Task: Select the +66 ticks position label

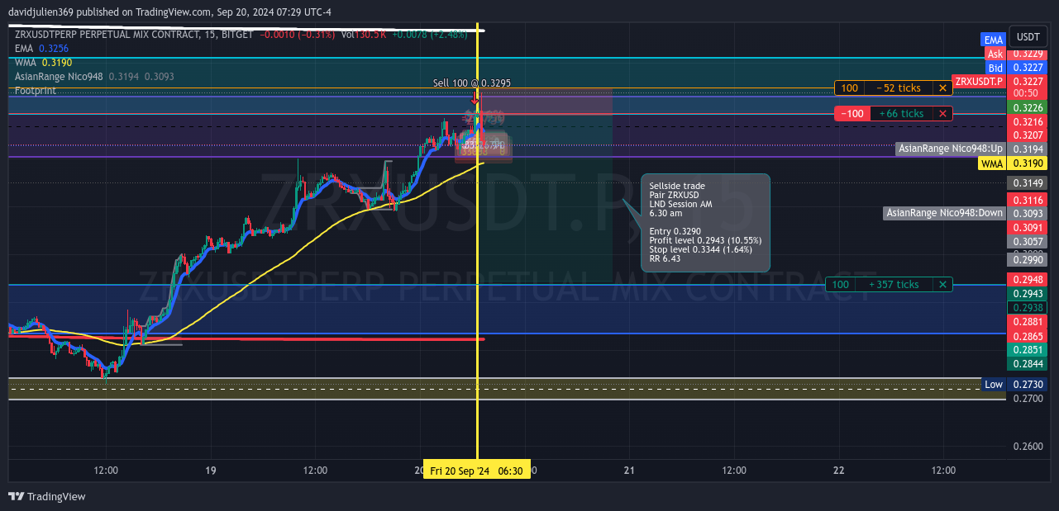Action: click(901, 114)
